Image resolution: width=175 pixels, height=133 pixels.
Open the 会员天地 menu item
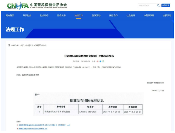(x=167, y=16)
